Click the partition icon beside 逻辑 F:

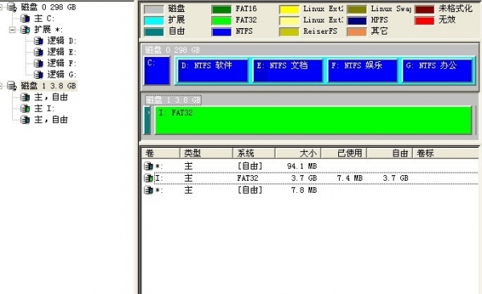38,63
